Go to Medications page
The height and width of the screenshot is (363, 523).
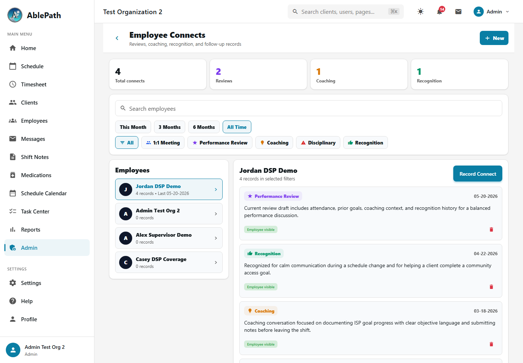[47, 175]
